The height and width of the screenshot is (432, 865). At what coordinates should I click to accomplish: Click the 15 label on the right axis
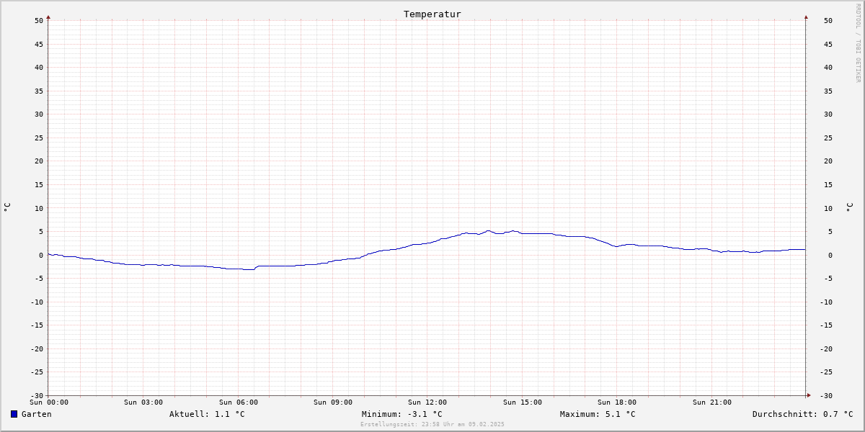(x=827, y=184)
